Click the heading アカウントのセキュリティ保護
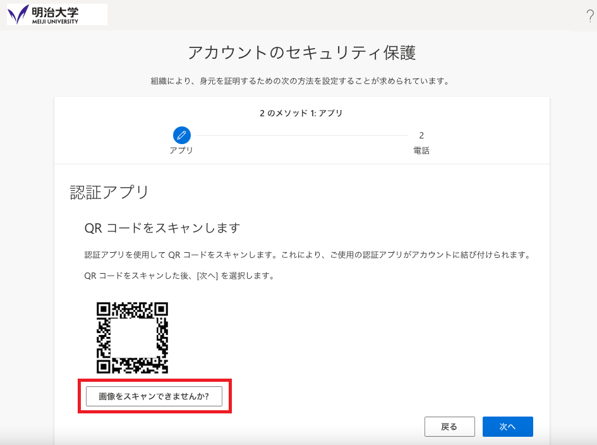597x445 pixels. [301, 52]
